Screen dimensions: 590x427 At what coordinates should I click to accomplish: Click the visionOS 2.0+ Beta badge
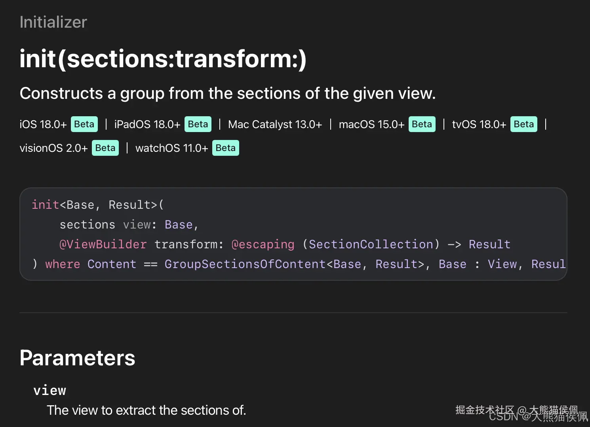(105, 148)
